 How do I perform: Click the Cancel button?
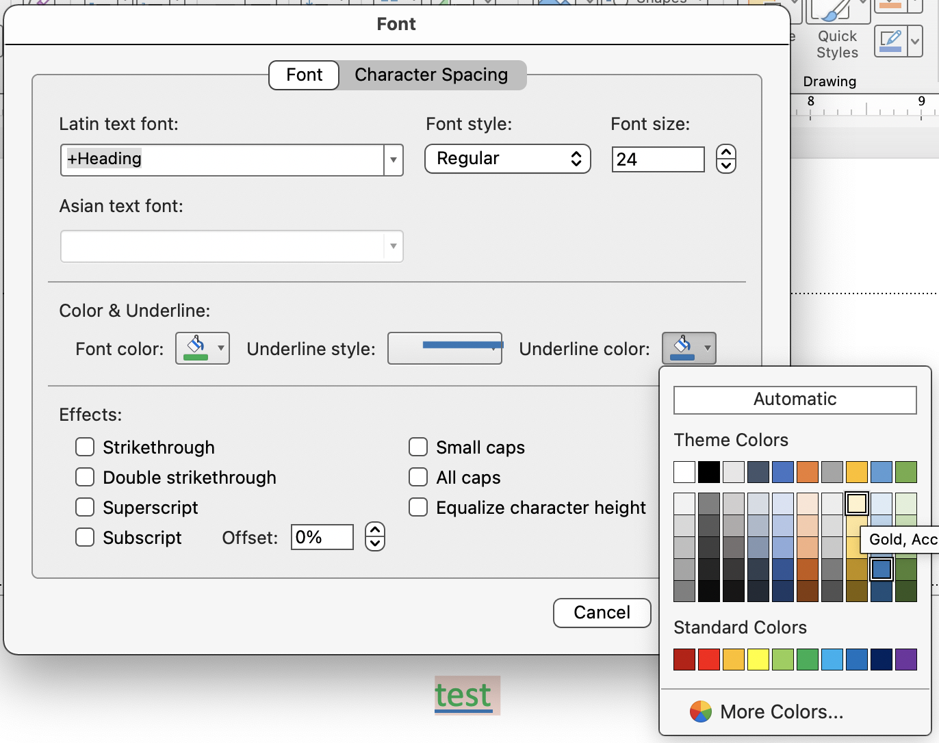pos(602,612)
